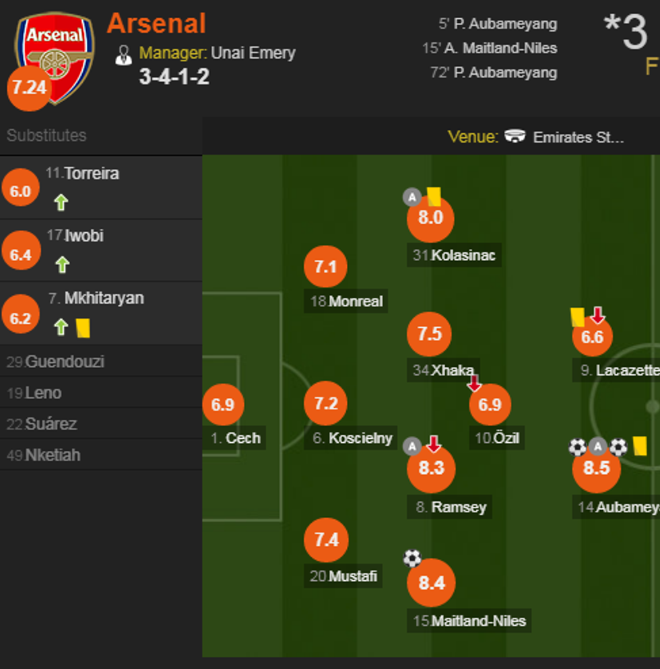This screenshot has height=669, width=660.
Task: Click the stadium icon beside Venue
Action: 515,137
